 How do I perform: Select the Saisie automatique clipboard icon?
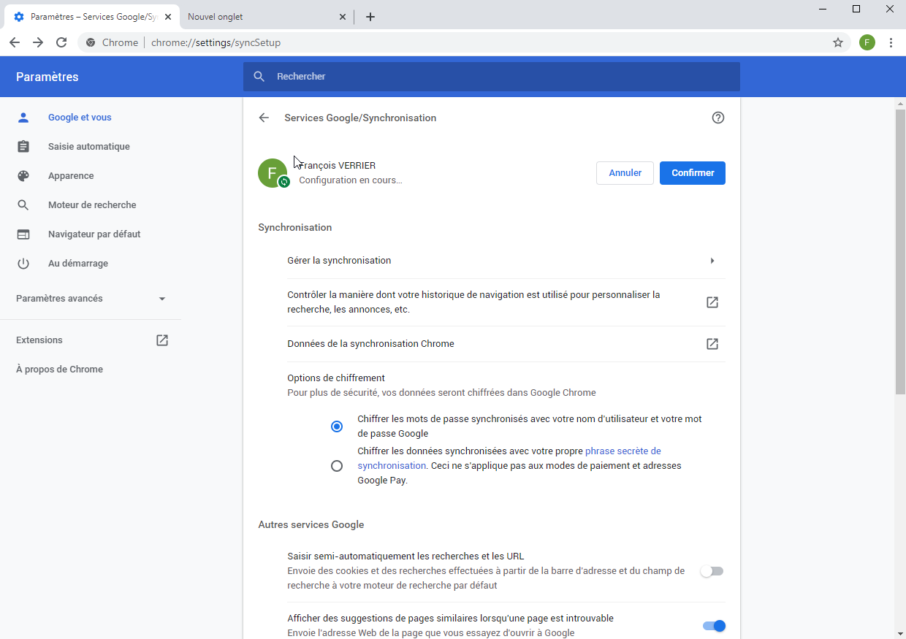[23, 146]
